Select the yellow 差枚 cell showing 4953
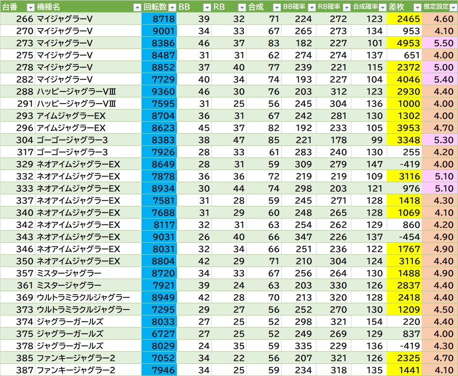Viewport: 458px width, 376px height. click(405, 43)
